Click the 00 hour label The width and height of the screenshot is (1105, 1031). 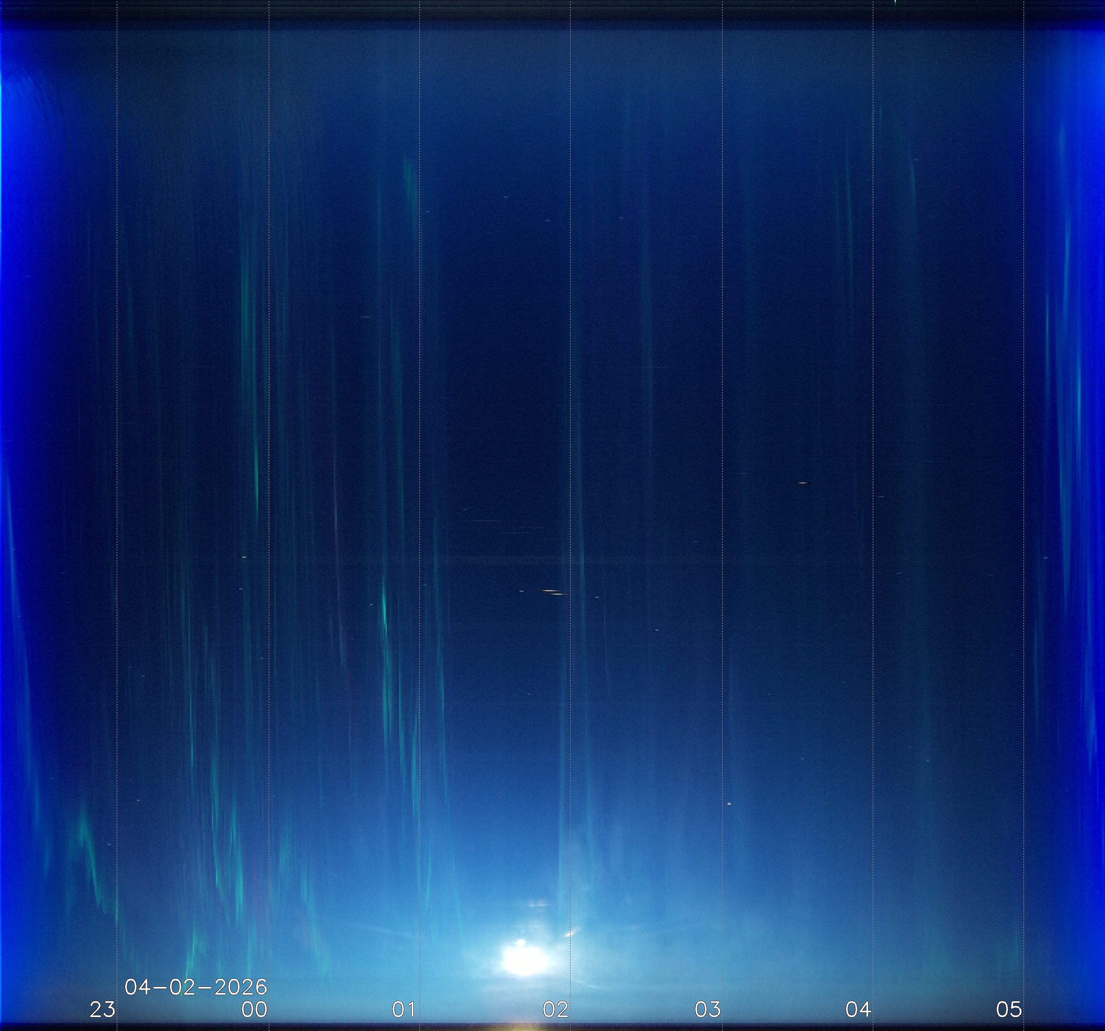pyautogui.click(x=254, y=1009)
